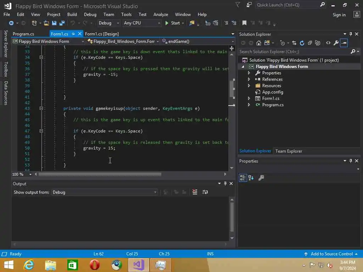Expand the Form1.cs node in Solution Explorer
The image size is (363, 272).
249,98
